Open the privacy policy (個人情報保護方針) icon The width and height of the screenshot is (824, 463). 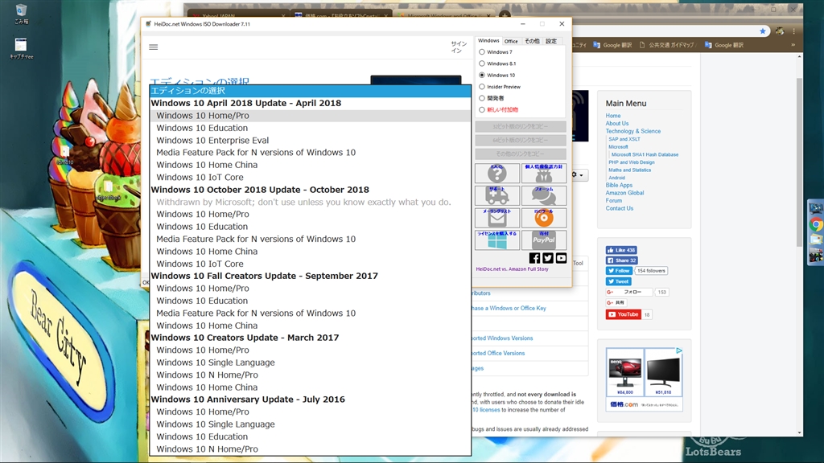pyautogui.click(x=544, y=173)
